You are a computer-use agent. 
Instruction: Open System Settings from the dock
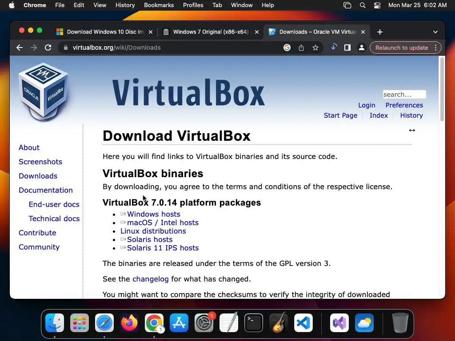(204, 323)
